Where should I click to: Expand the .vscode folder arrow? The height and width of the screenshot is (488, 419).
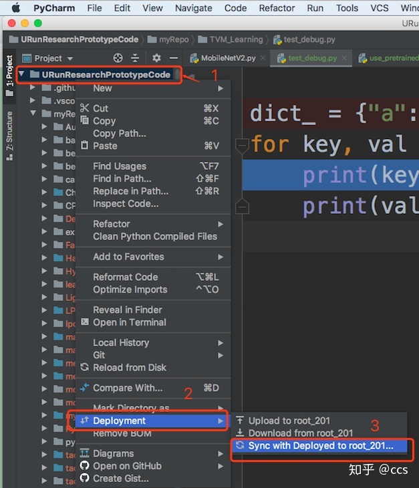coord(32,100)
